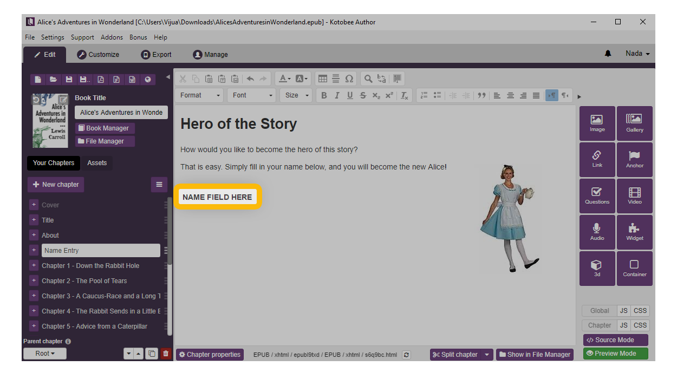Click the Preview Mode button
Viewport: 677px width, 379px height.
(615, 354)
